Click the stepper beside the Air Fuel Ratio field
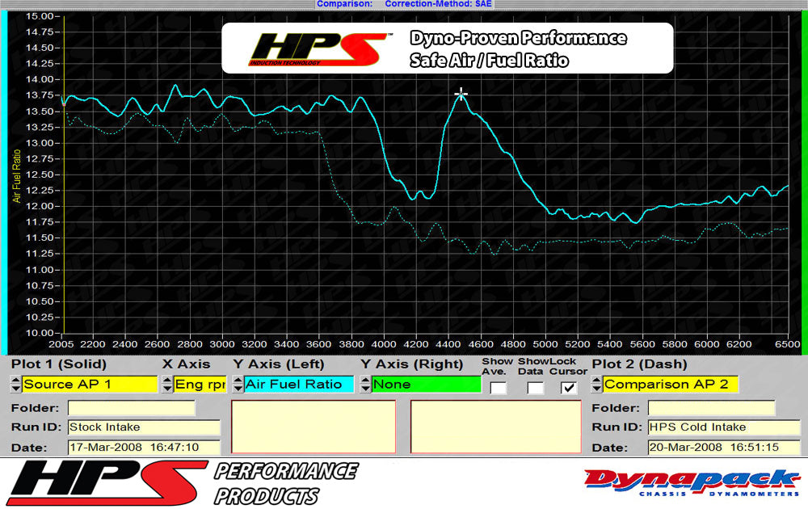The height and width of the screenshot is (509, 808). tap(237, 385)
